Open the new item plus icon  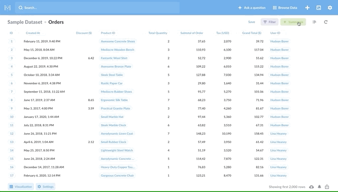coord(307,8)
